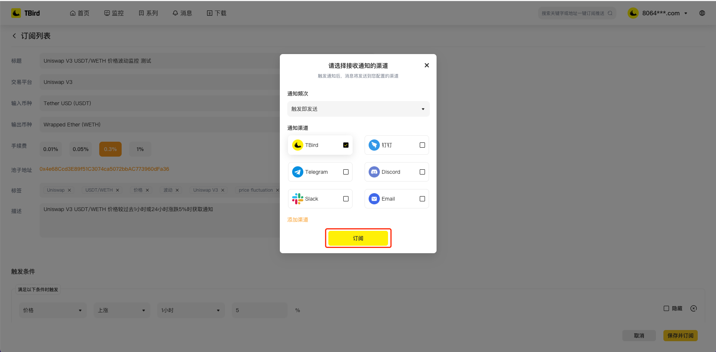This screenshot has width=716, height=352.
Task: Go back using the arrow beside 订阅列表
Action: click(14, 36)
